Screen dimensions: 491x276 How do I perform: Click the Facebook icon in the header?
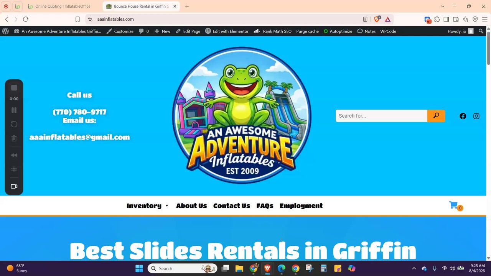point(463,116)
